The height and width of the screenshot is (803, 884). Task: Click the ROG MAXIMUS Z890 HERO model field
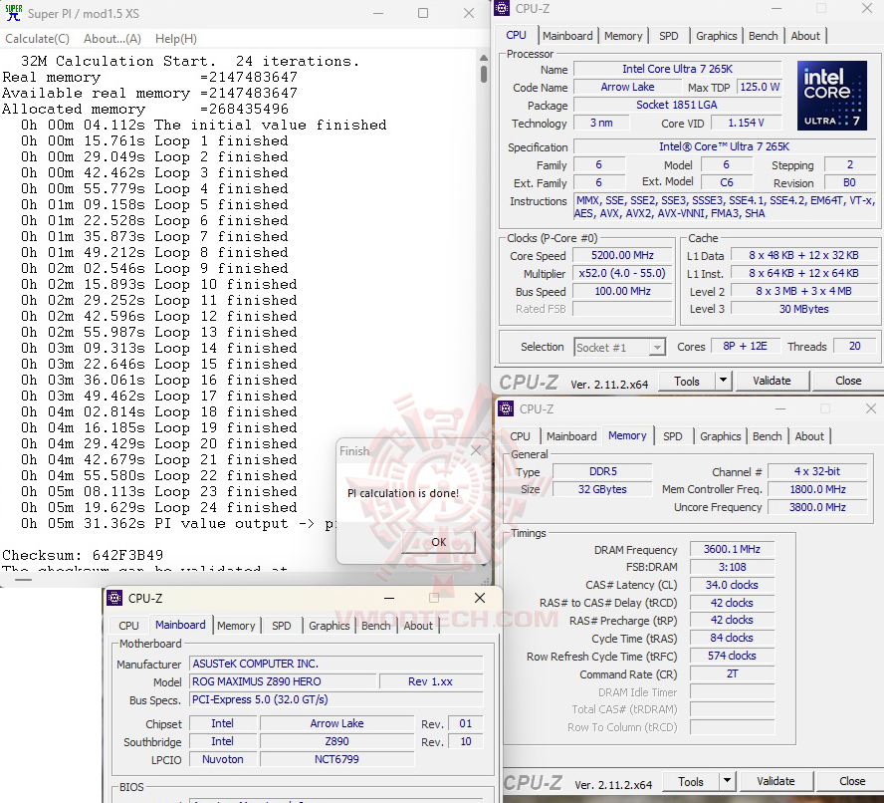(x=282, y=681)
